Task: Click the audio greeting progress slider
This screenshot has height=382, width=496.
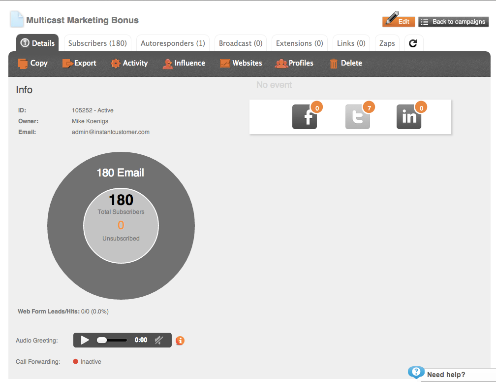Action: 112,340
